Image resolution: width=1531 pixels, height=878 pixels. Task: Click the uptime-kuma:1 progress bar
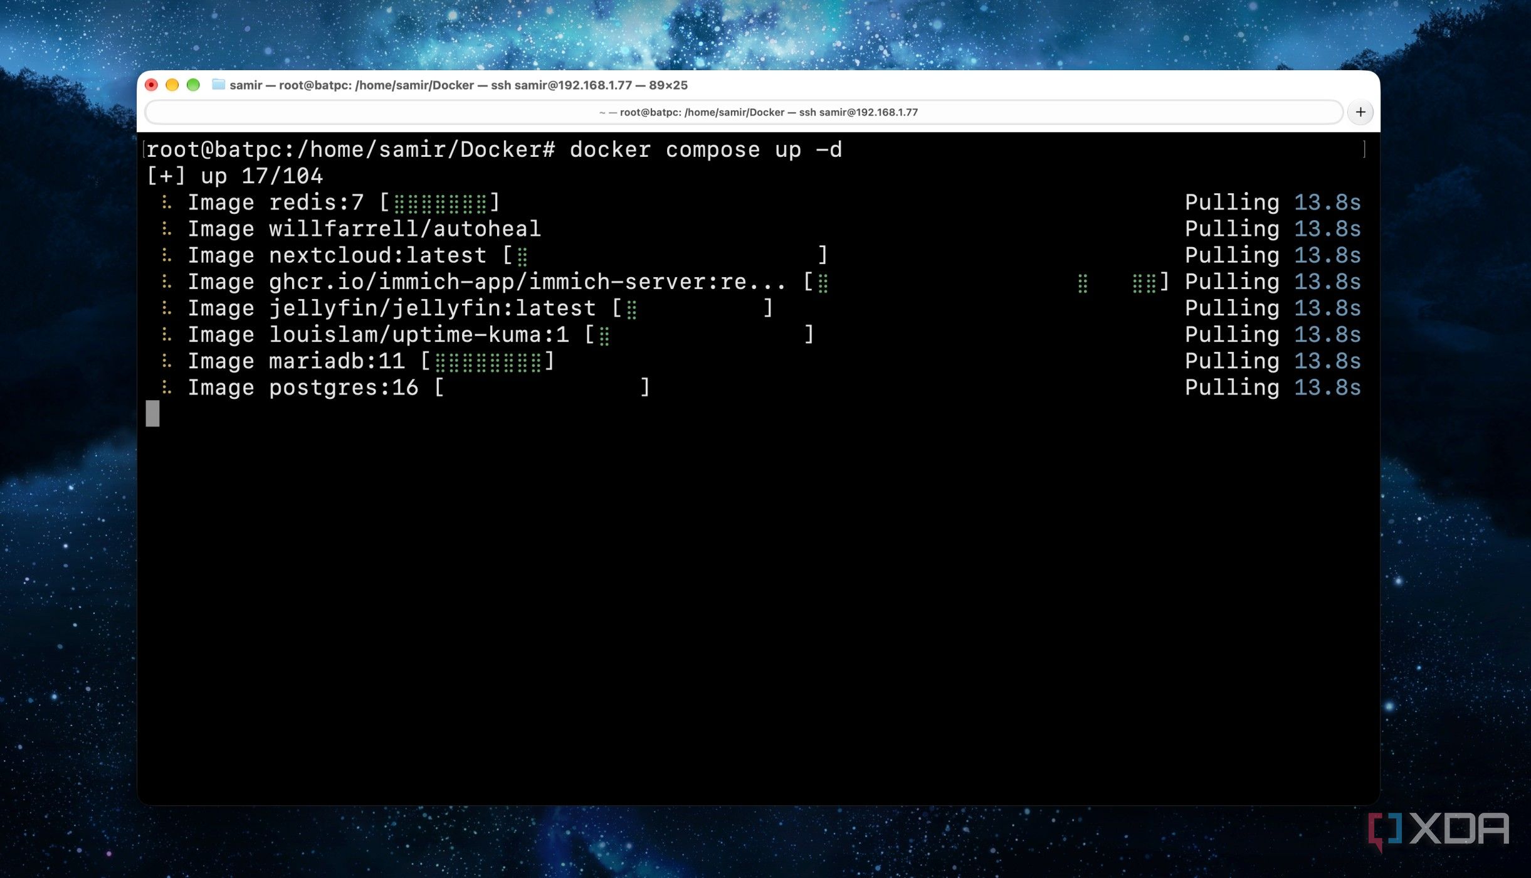pyautogui.click(x=699, y=334)
